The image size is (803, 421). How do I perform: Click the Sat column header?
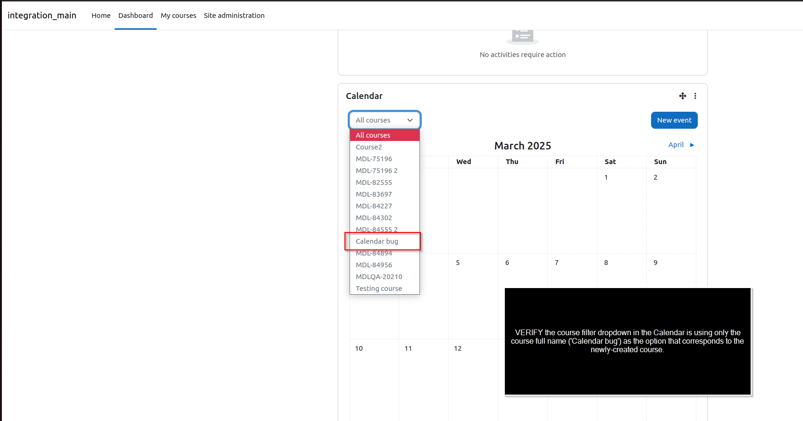(x=610, y=162)
